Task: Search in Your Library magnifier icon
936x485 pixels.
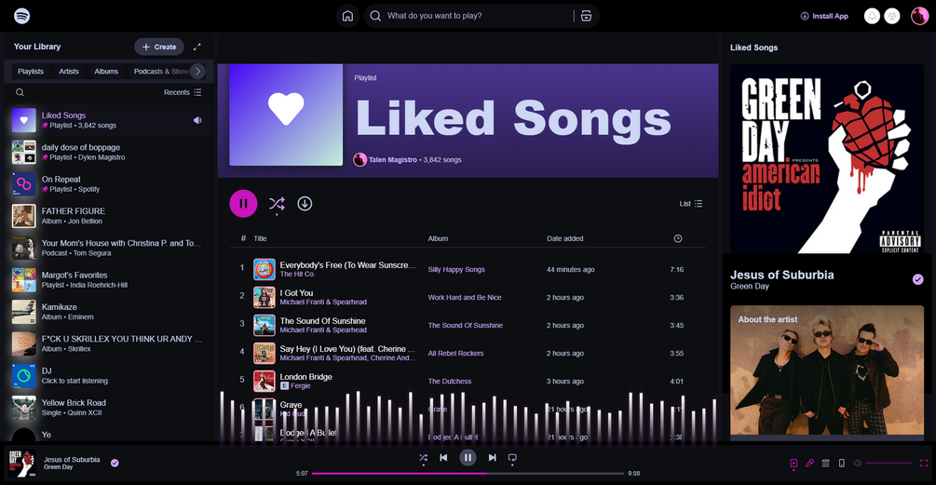Action: point(20,92)
